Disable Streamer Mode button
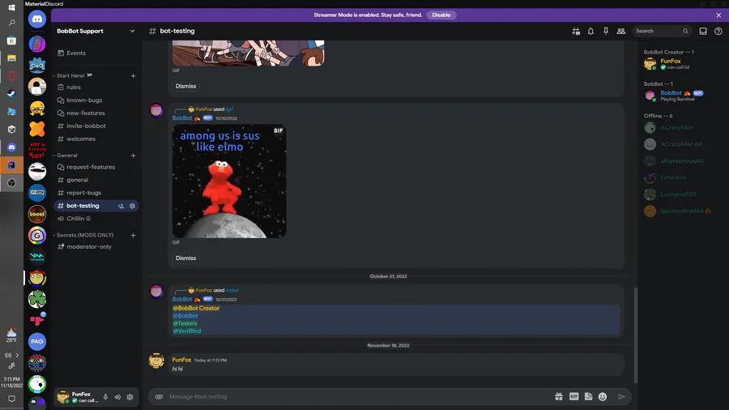Image resolution: width=729 pixels, height=410 pixels. (441, 15)
